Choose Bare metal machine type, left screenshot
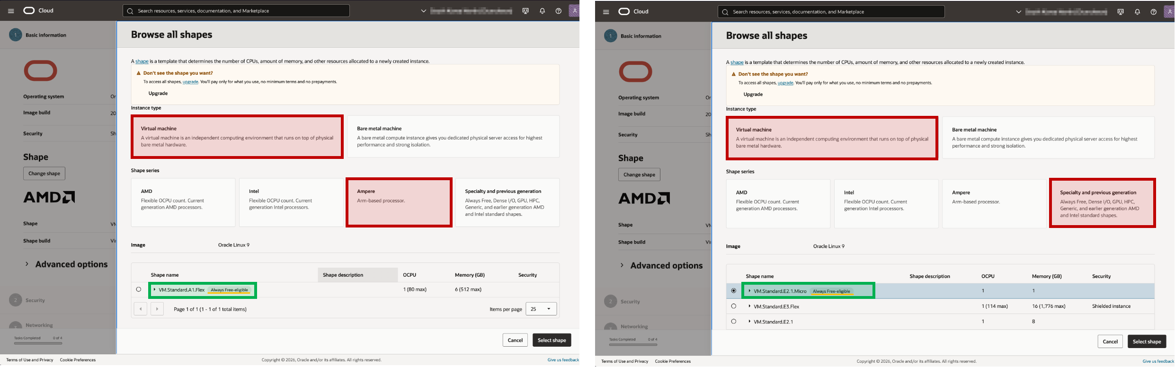The image size is (1175, 367). coord(453,137)
